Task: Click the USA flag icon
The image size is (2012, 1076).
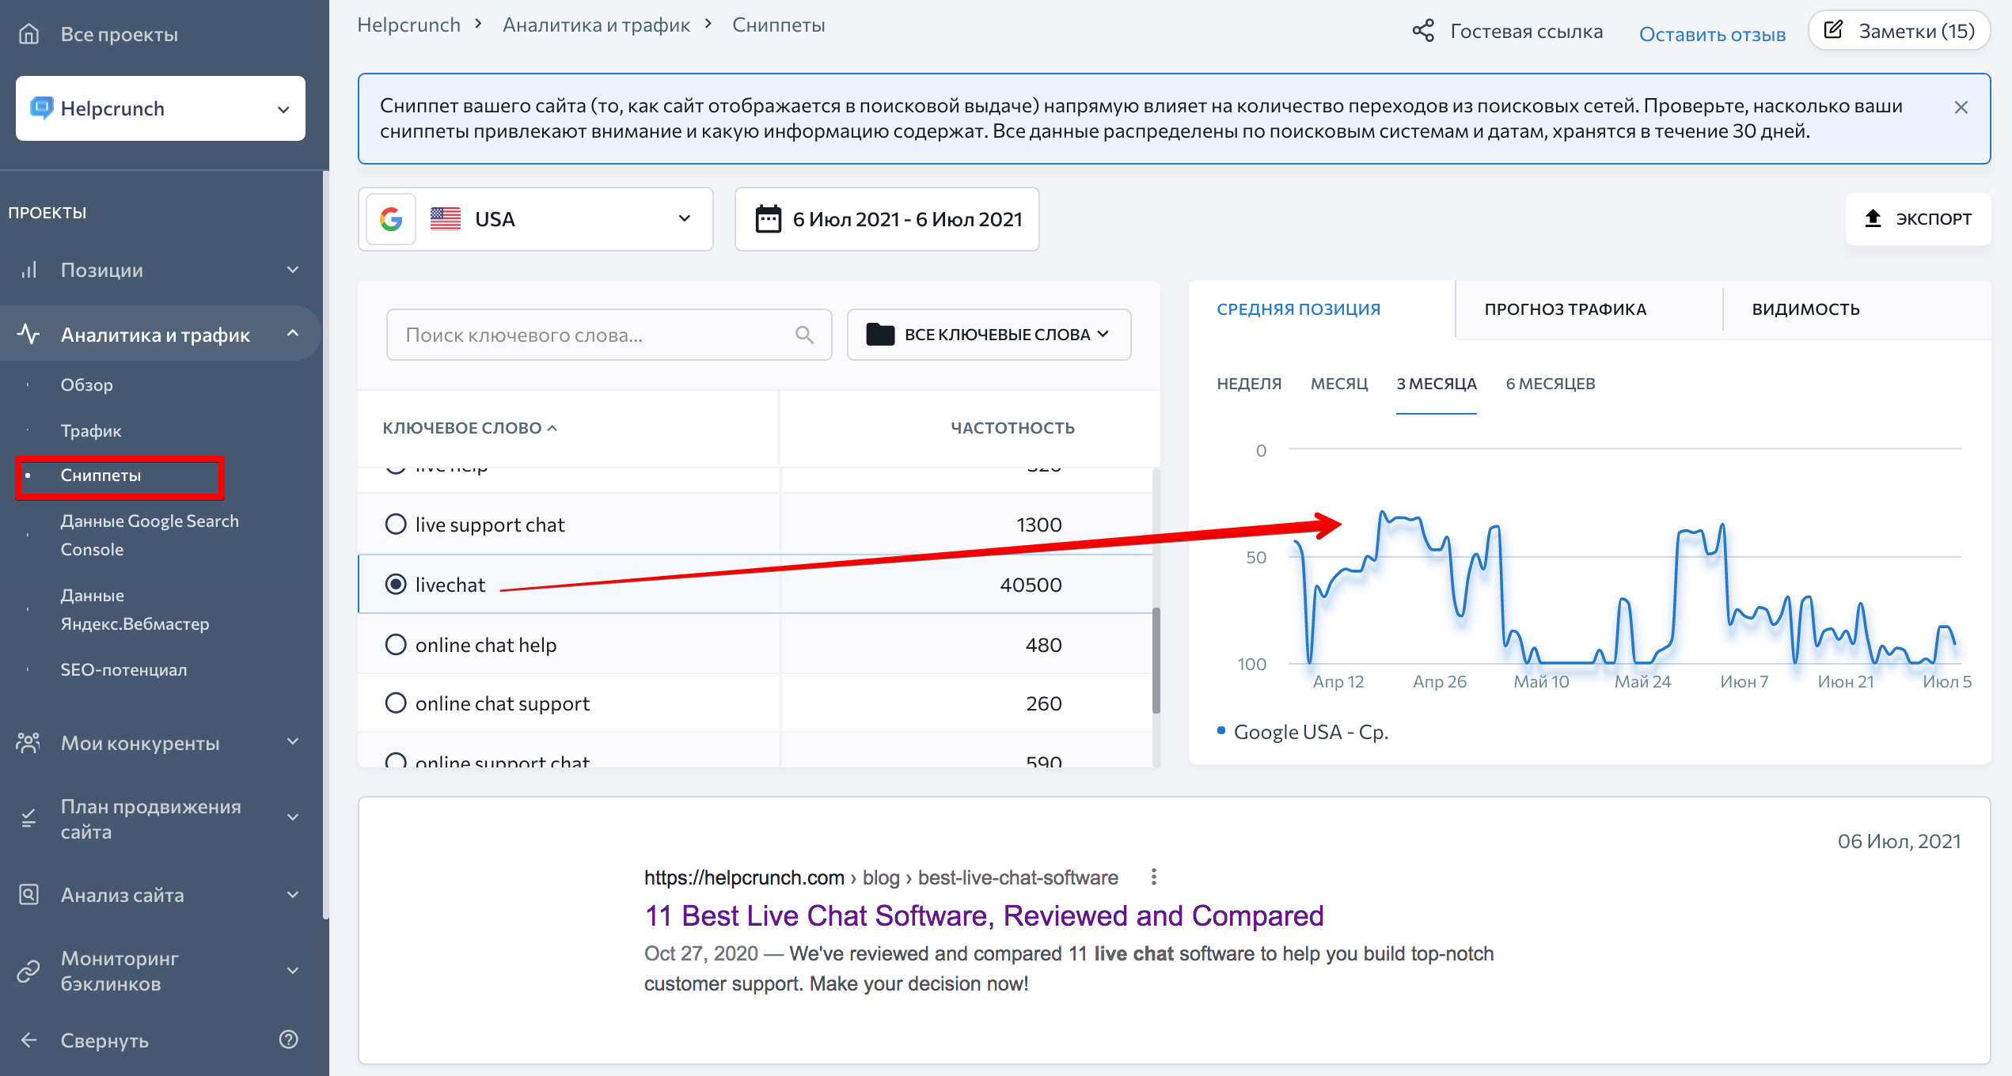Action: click(446, 218)
